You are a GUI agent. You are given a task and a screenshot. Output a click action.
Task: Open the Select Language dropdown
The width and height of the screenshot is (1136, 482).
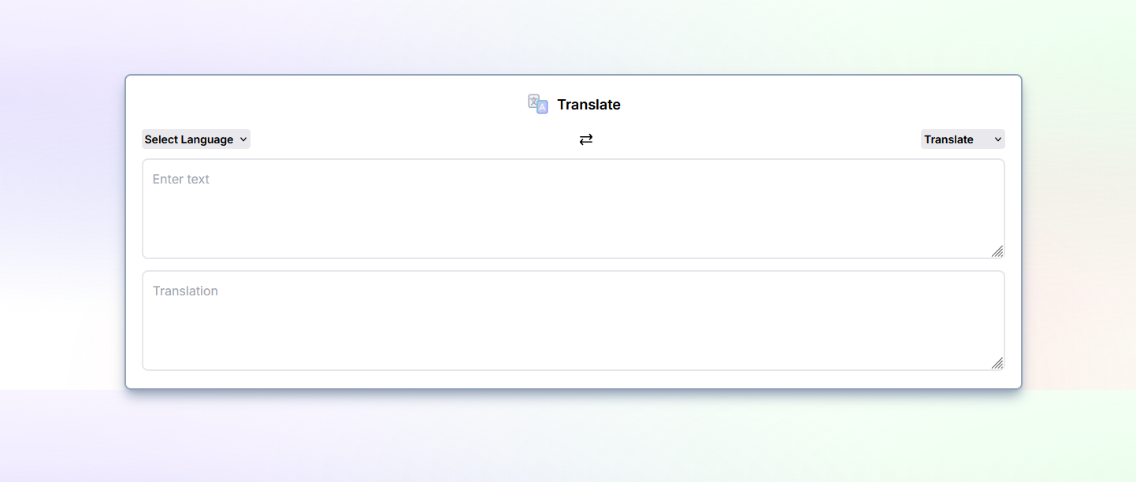[x=195, y=139]
